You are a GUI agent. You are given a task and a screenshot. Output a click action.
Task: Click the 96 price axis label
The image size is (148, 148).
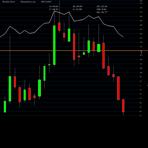pos(141,77)
